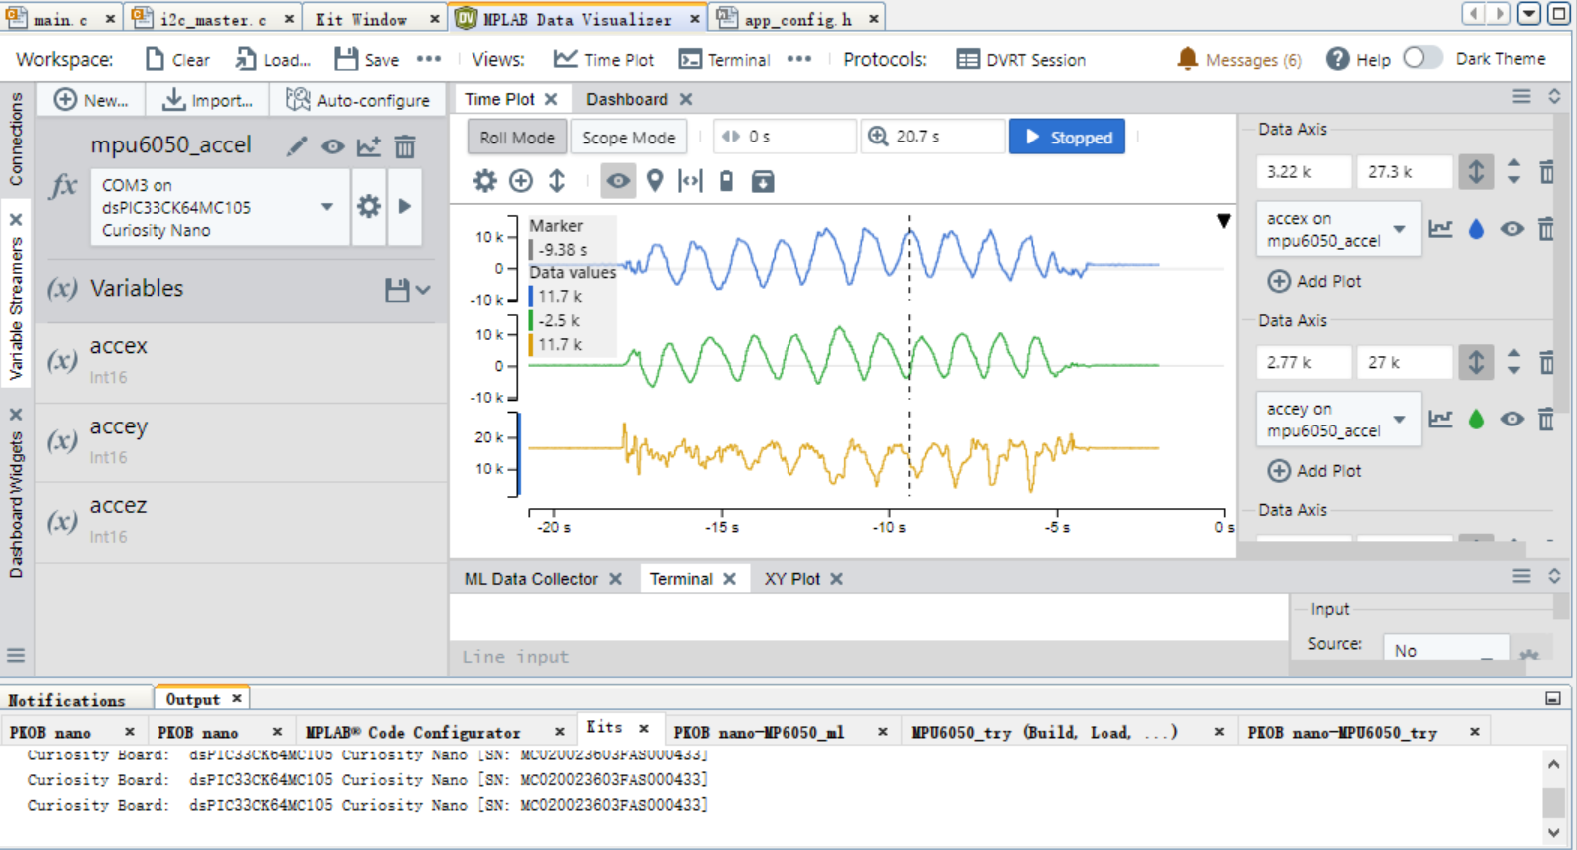Add Plot under accey data axis
The height and width of the screenshot is (850, 1577).
click(1315, 470)
